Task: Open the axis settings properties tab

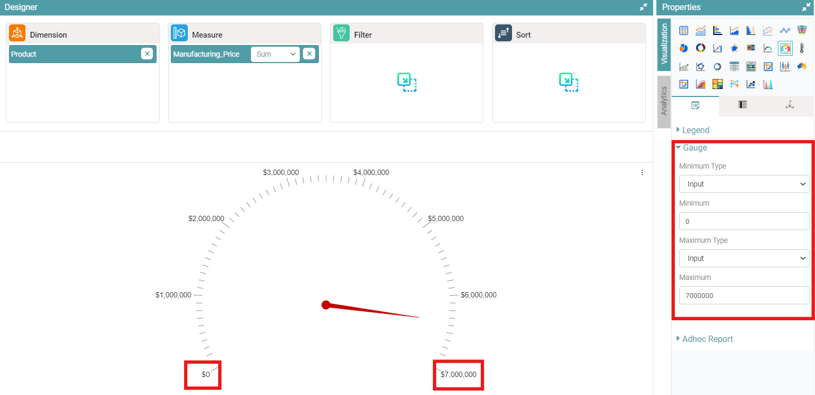Action: tap(790, 106)
